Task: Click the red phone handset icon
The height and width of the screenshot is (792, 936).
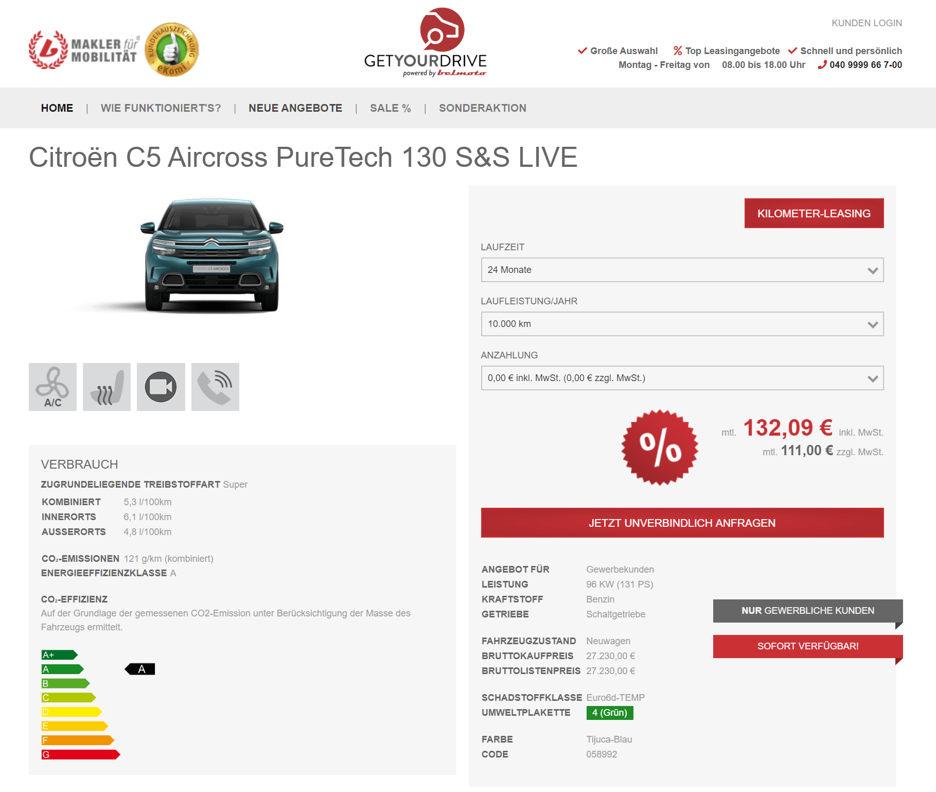Action: click(822, 65)
